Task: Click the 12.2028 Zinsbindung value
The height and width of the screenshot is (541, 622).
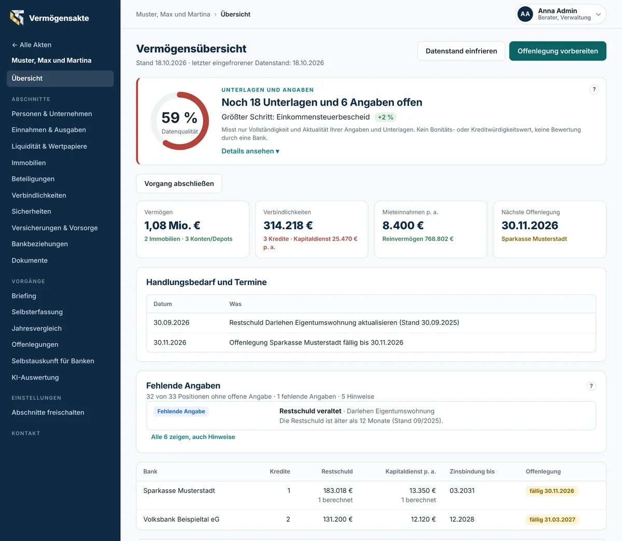Action: [x=462, y=519]
